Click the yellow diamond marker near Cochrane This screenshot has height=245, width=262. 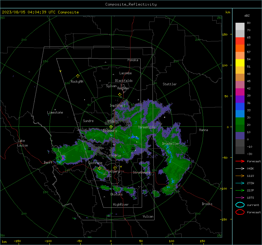point(100,168)
